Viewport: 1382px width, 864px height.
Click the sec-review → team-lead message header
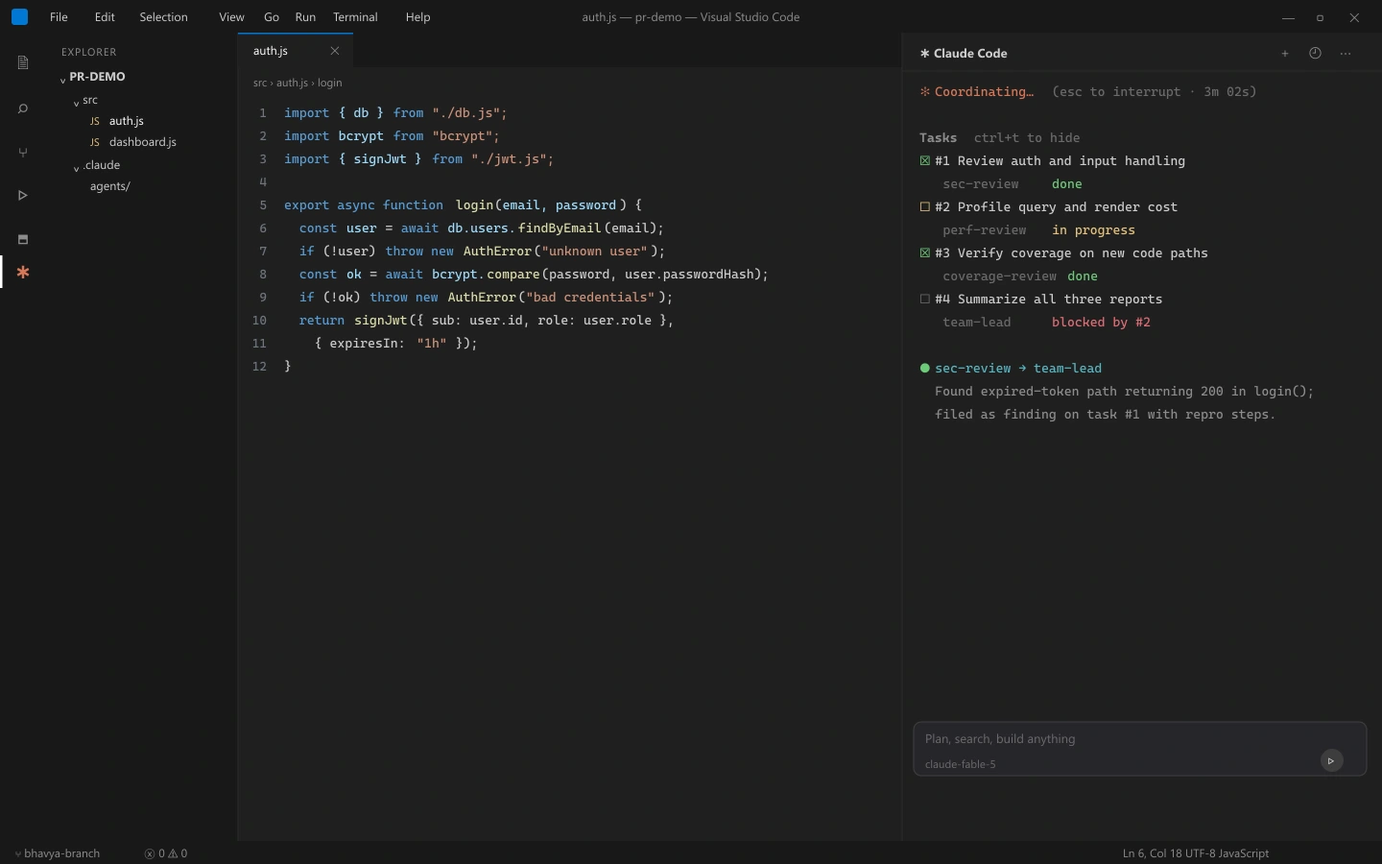(1018, 369)
